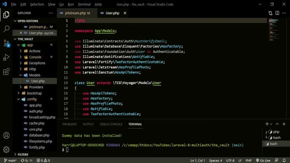
Task: Expand the bootstrap folder
Action: 34,93
